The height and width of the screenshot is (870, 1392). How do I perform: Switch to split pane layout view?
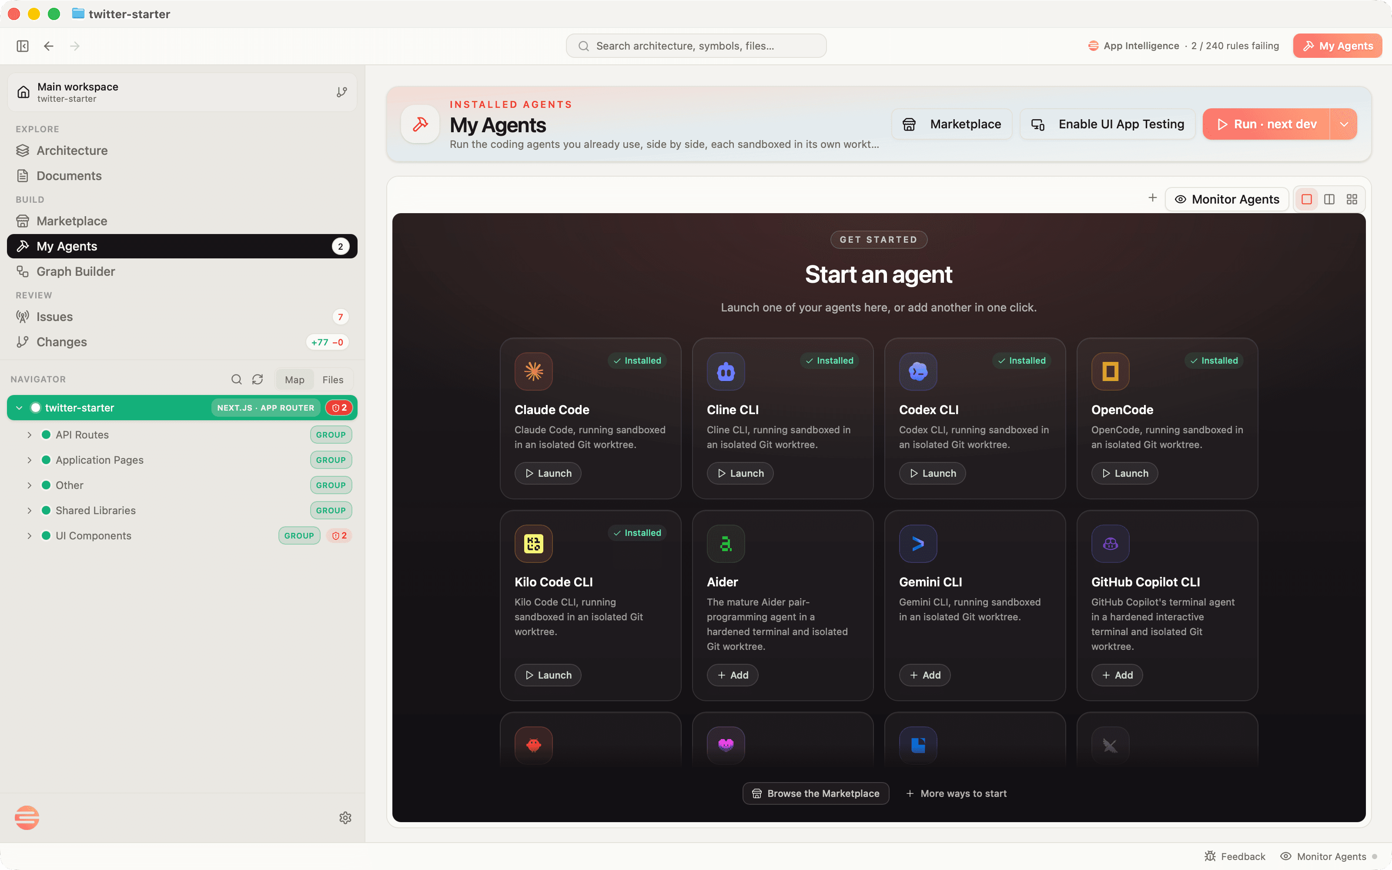[x=1329, y=199]
